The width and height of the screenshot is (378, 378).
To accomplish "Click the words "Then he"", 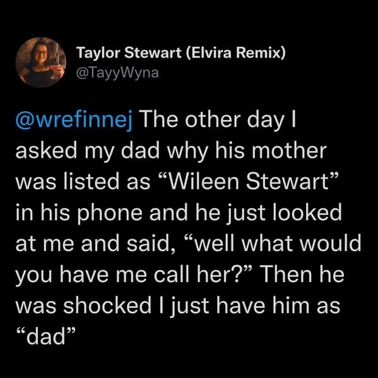I will pos(302,275).
